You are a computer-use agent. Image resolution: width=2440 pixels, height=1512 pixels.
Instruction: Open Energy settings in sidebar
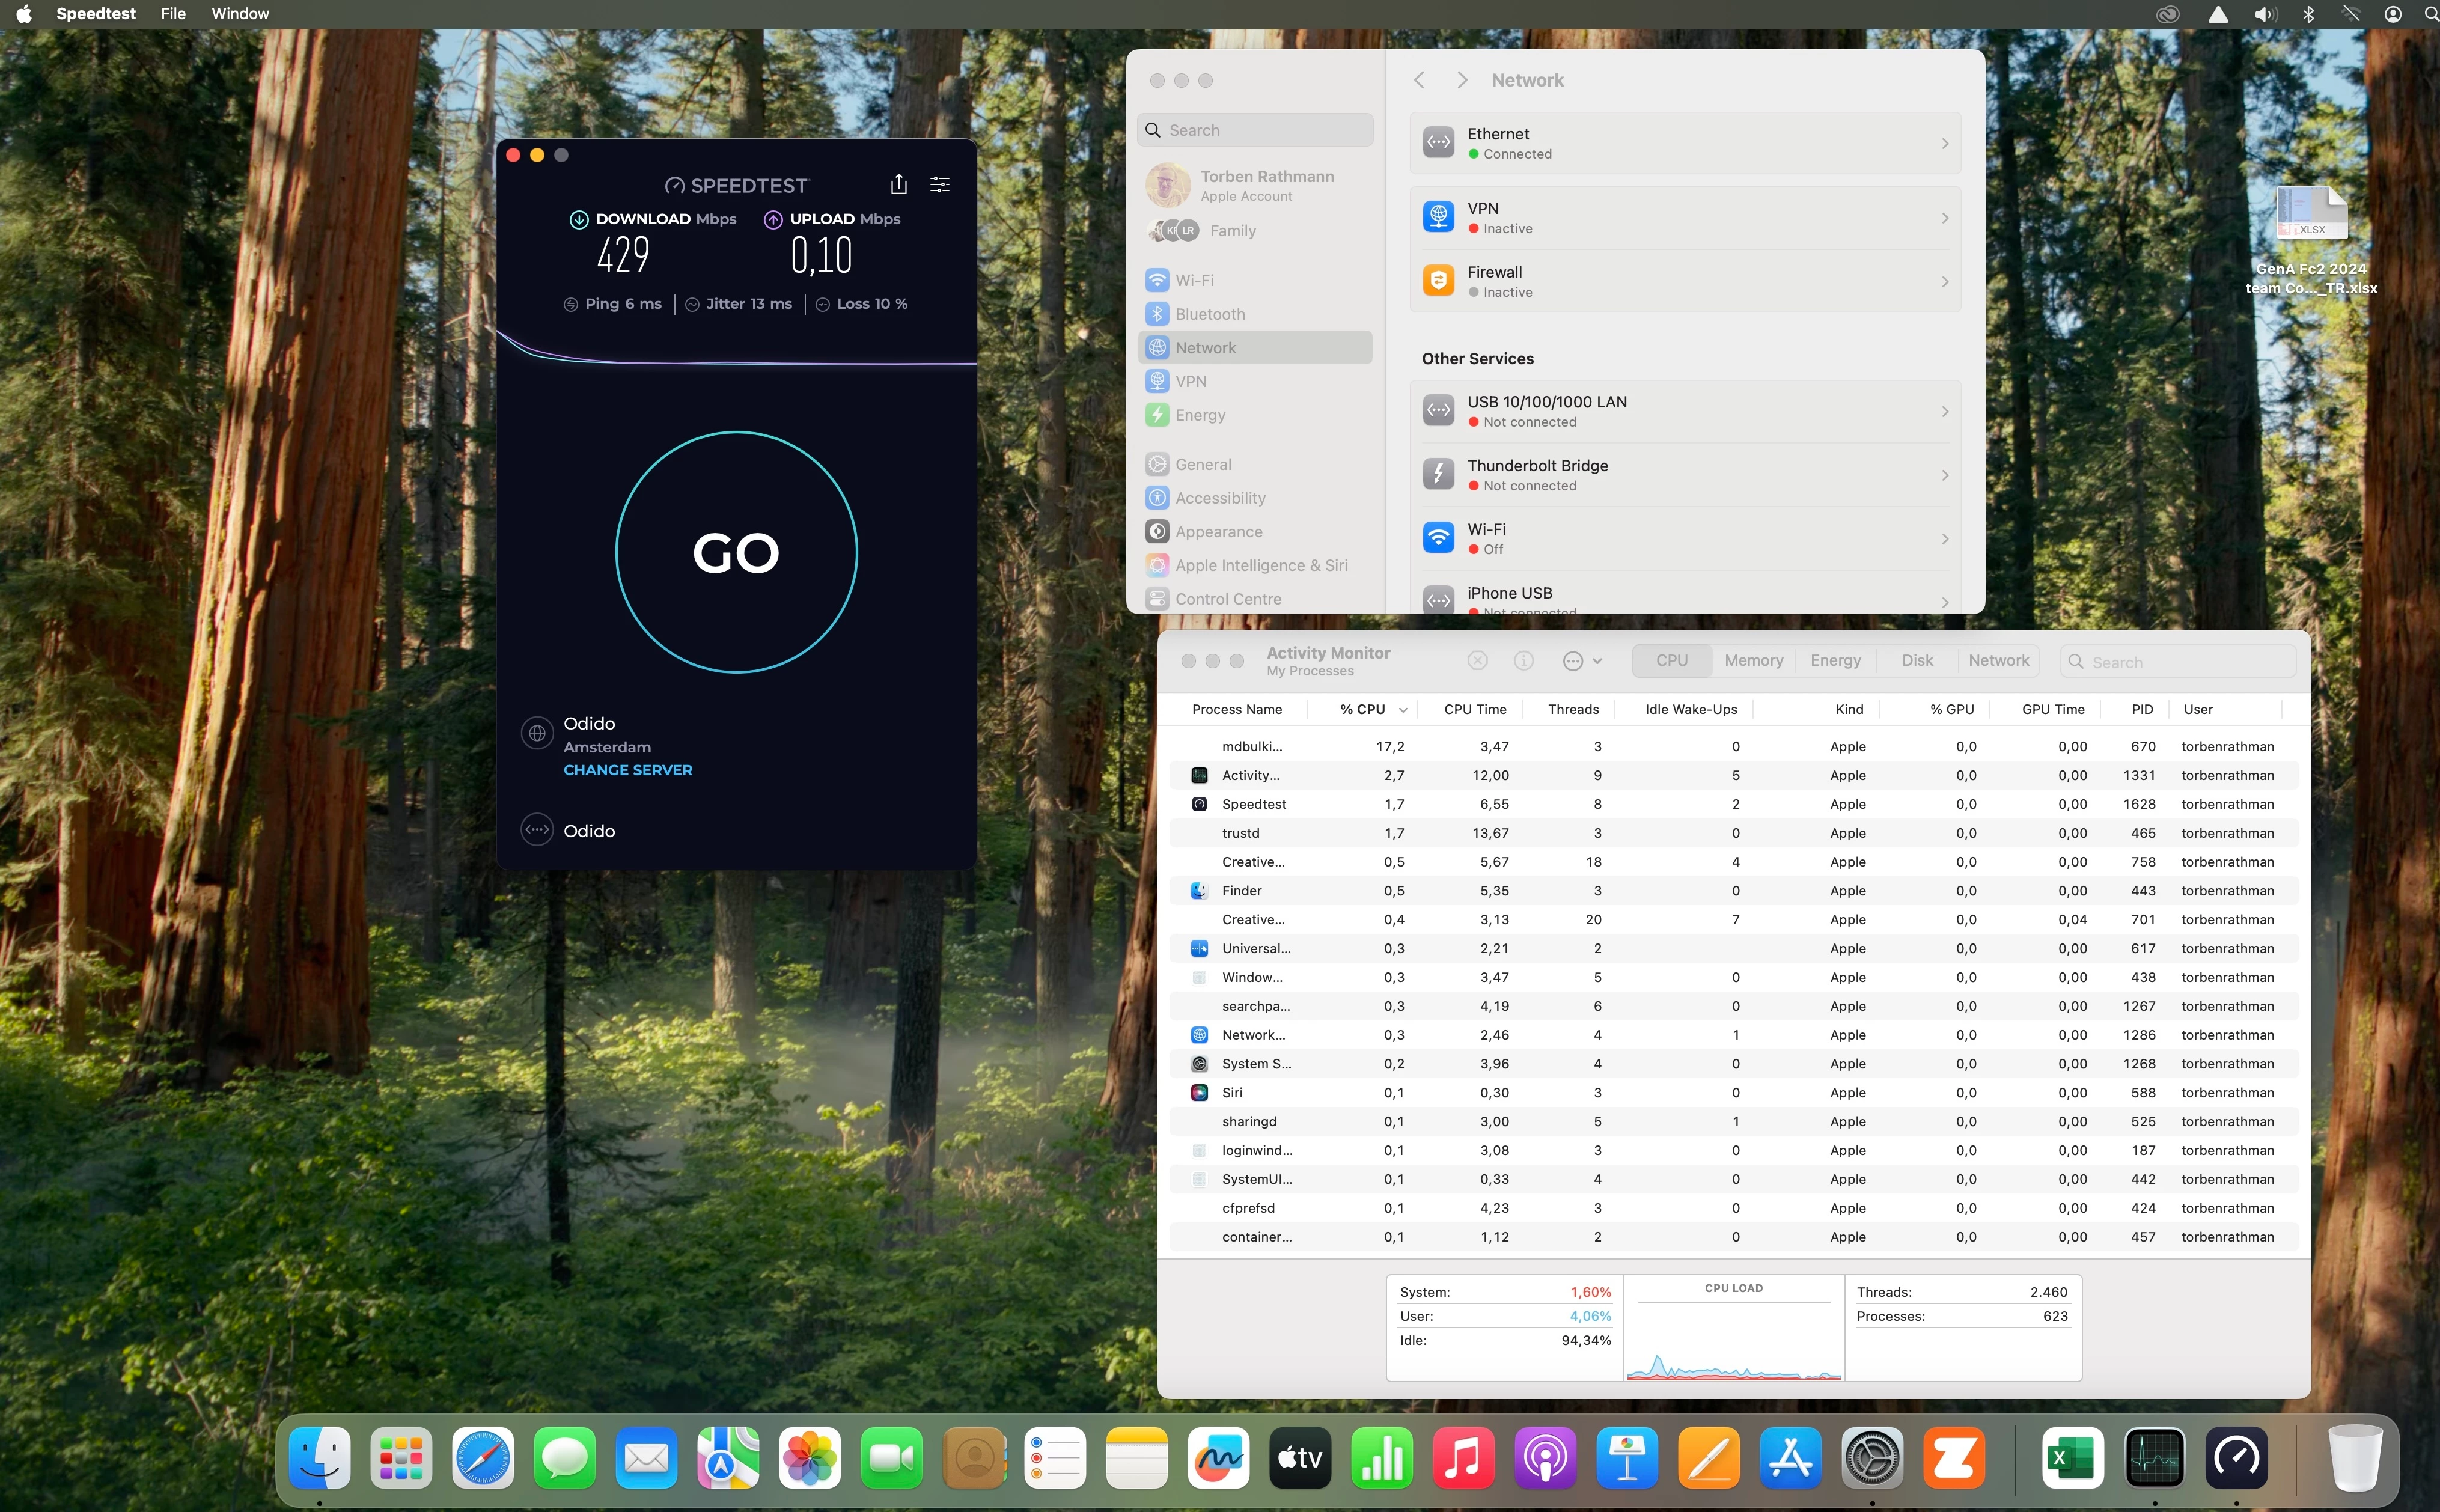tap(1255, 415)
